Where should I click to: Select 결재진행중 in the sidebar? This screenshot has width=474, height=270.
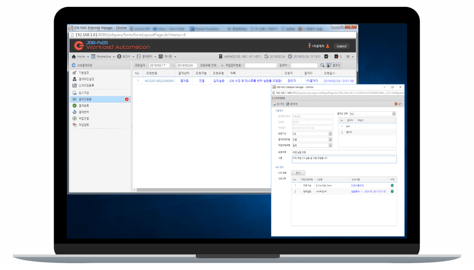(x=100, y=99)
